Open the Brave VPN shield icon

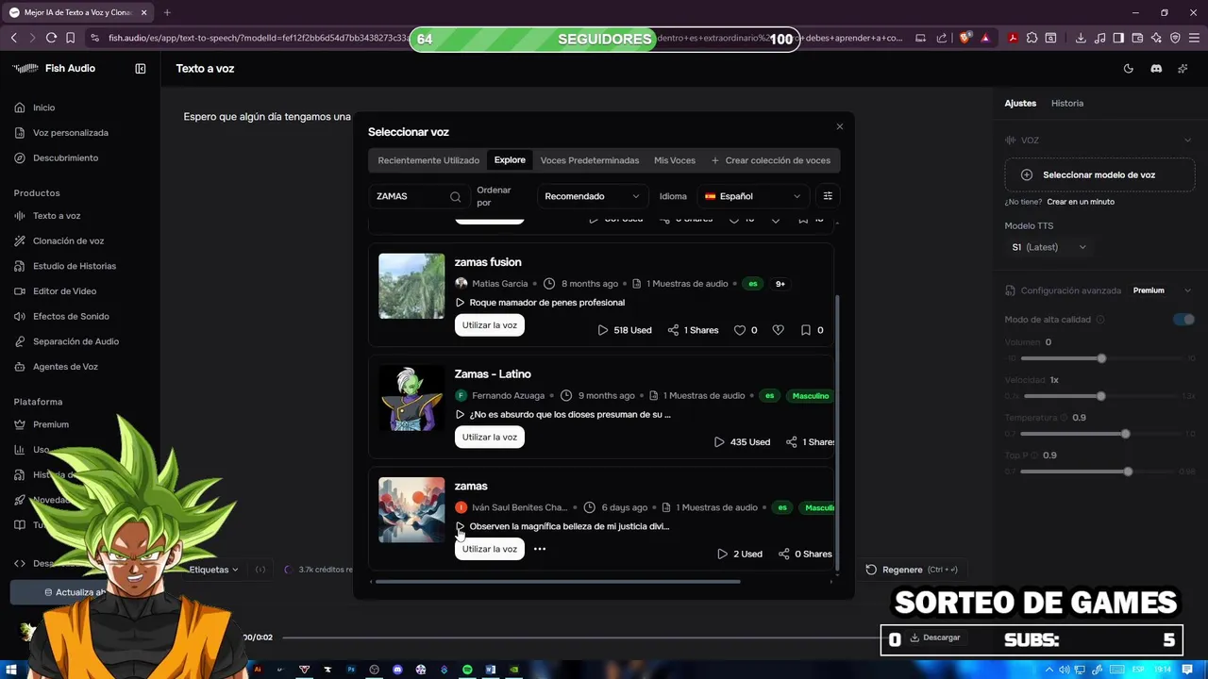(x=1175, y=38)
